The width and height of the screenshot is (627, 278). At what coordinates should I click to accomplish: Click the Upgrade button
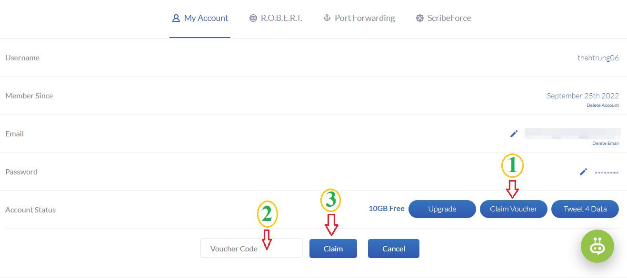[x=442, y=209]
